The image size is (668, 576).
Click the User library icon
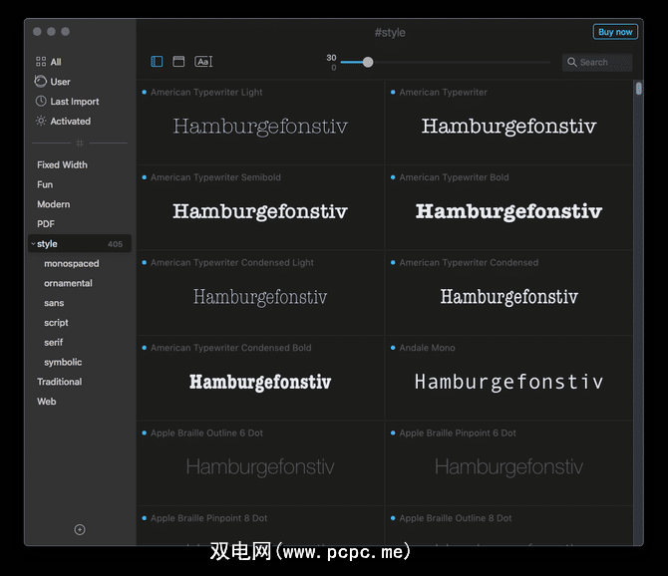(x=41, y=82)
